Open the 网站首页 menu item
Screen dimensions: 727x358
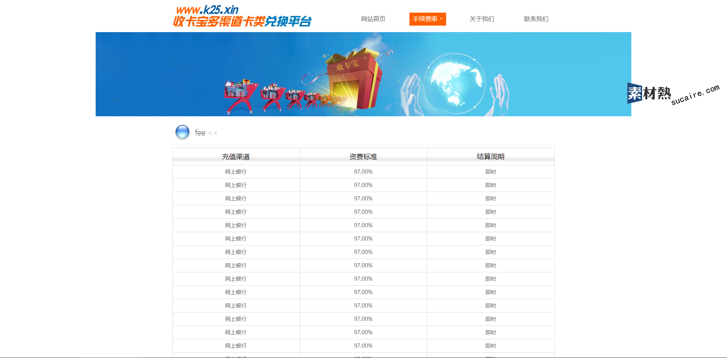tap(373, 19)
